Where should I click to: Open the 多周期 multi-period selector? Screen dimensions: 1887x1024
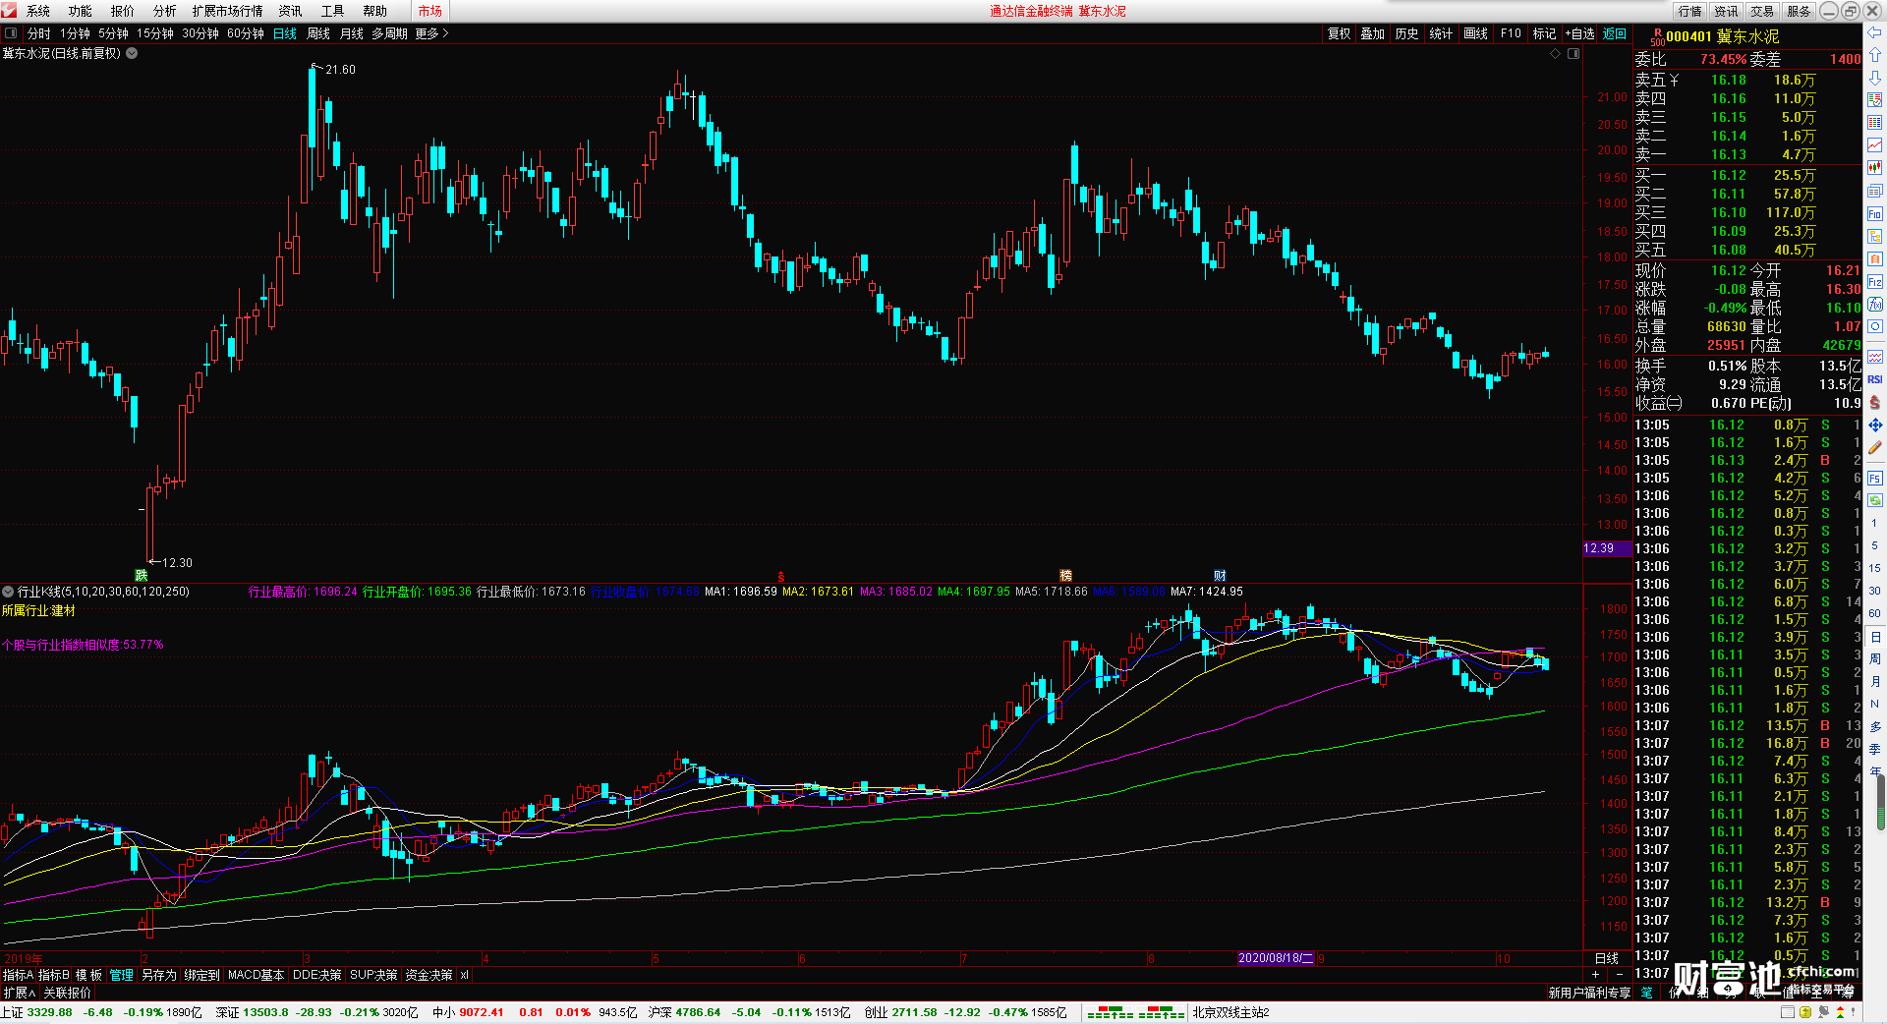pyautogui.click(x=389, y=33)
